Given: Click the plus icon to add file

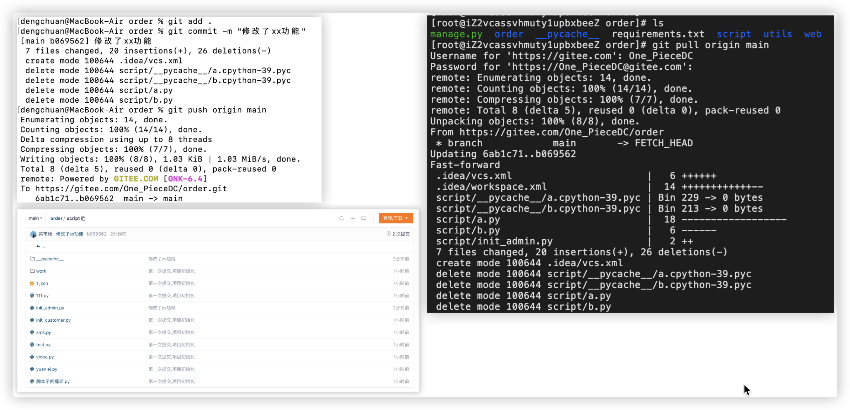Looking at the screenshot, I should [x=353, y=219].
